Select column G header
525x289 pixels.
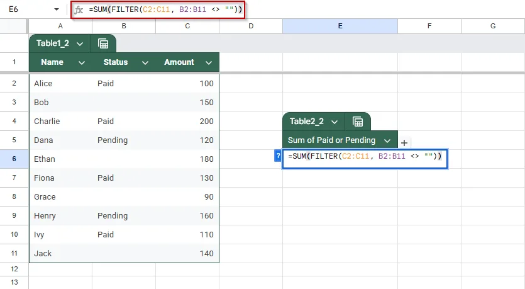click(493, 26)
